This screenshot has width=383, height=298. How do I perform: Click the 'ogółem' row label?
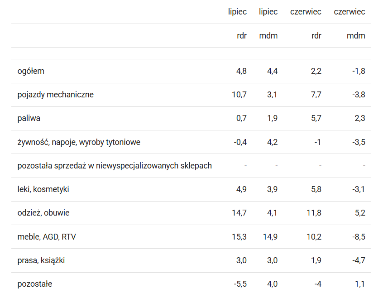click(31, 71)
